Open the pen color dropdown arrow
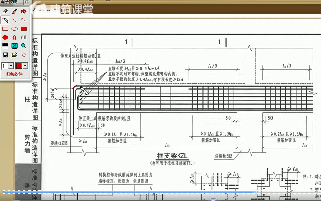The height and width of the screenshot is (201, 321). coord(25,66)
